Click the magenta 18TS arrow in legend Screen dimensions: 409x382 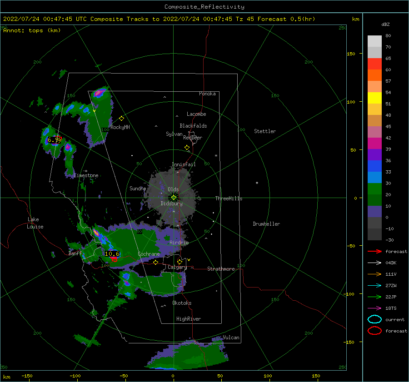pos(375,308)
